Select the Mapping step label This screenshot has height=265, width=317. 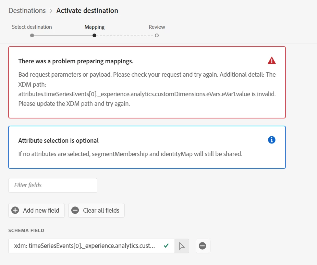tap(95, 27)
